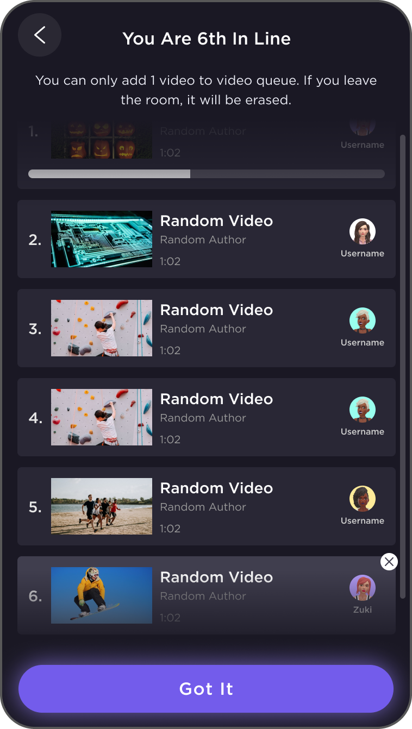Tap the user avatar on item 2

point(363,231)
